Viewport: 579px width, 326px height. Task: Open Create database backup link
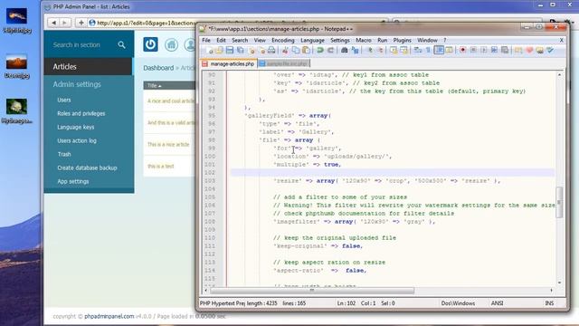click(x=87, y=168)
